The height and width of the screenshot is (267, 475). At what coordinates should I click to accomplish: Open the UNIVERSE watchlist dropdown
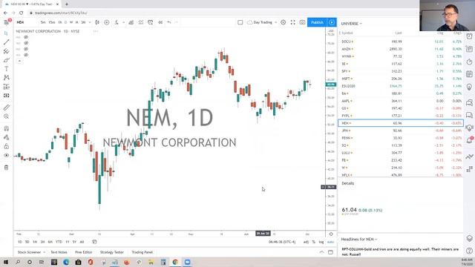point(351,24)
